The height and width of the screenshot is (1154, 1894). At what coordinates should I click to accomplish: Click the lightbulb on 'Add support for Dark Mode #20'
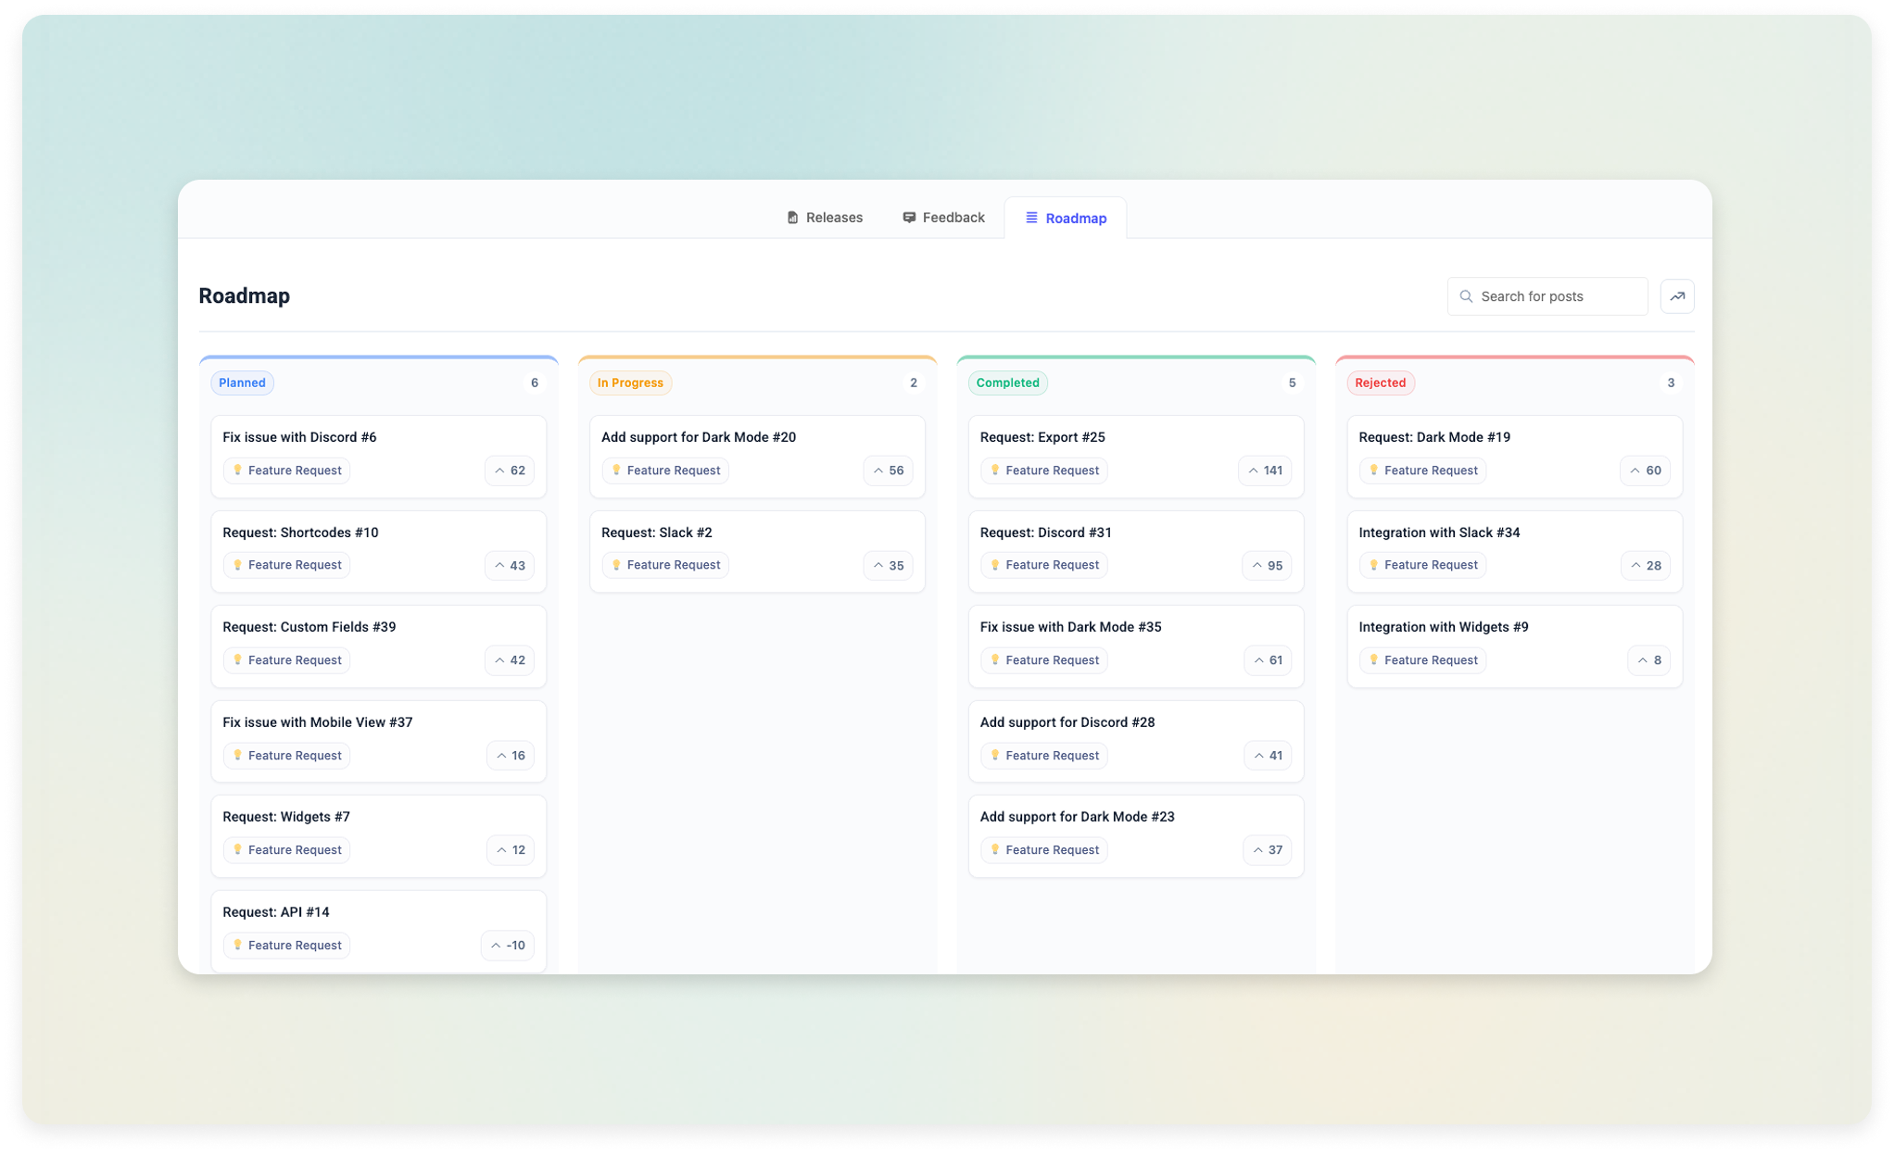618,470
